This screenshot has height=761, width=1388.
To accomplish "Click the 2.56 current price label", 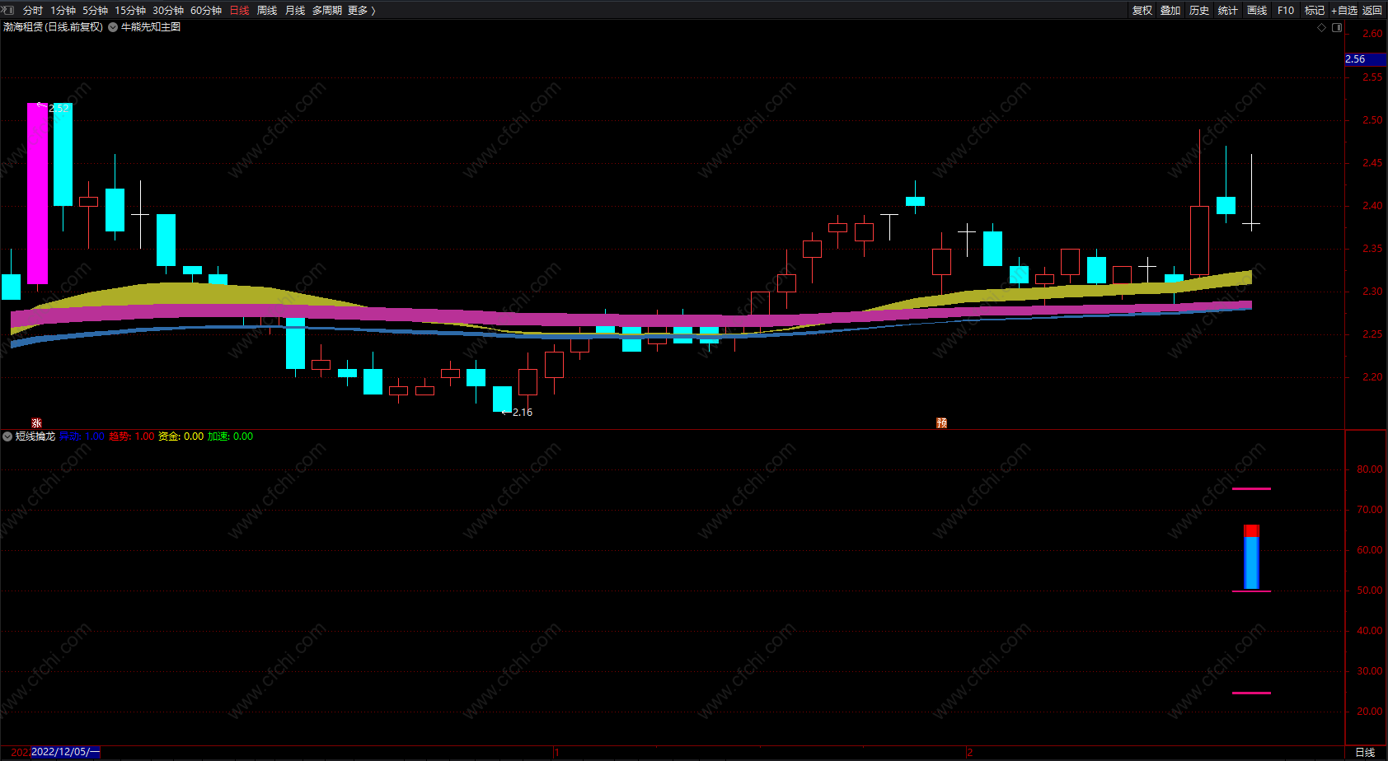I will click(1365, 59).
